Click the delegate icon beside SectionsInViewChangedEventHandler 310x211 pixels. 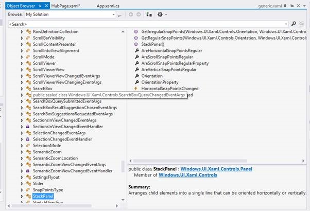[x=28, y=127]
